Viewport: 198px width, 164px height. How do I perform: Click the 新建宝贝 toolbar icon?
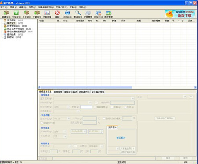6,14
